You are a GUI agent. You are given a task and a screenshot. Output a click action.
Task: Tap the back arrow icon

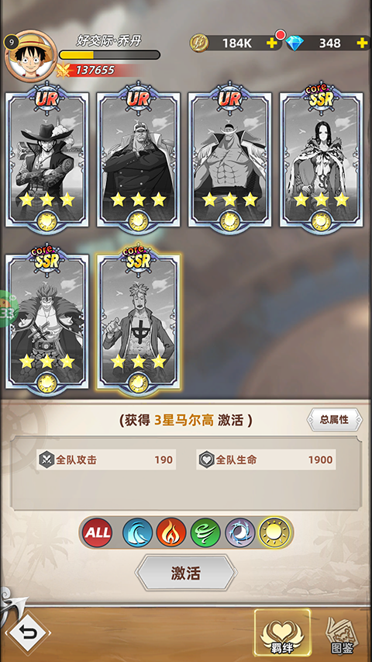[x=28, y=633]
